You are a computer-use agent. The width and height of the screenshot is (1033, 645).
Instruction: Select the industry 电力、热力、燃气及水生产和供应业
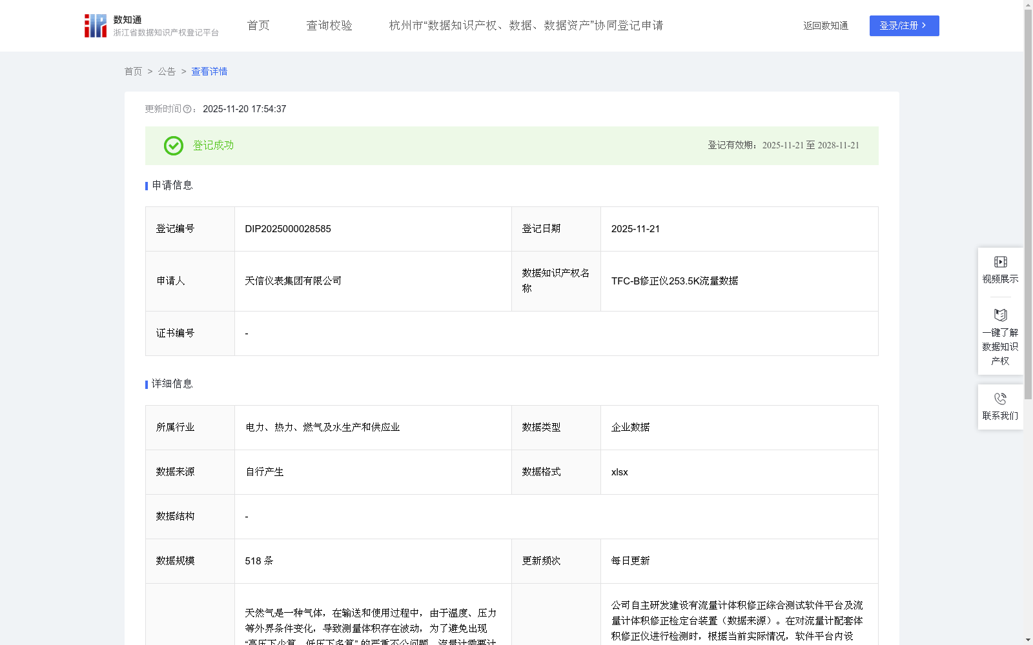(323, 428)
